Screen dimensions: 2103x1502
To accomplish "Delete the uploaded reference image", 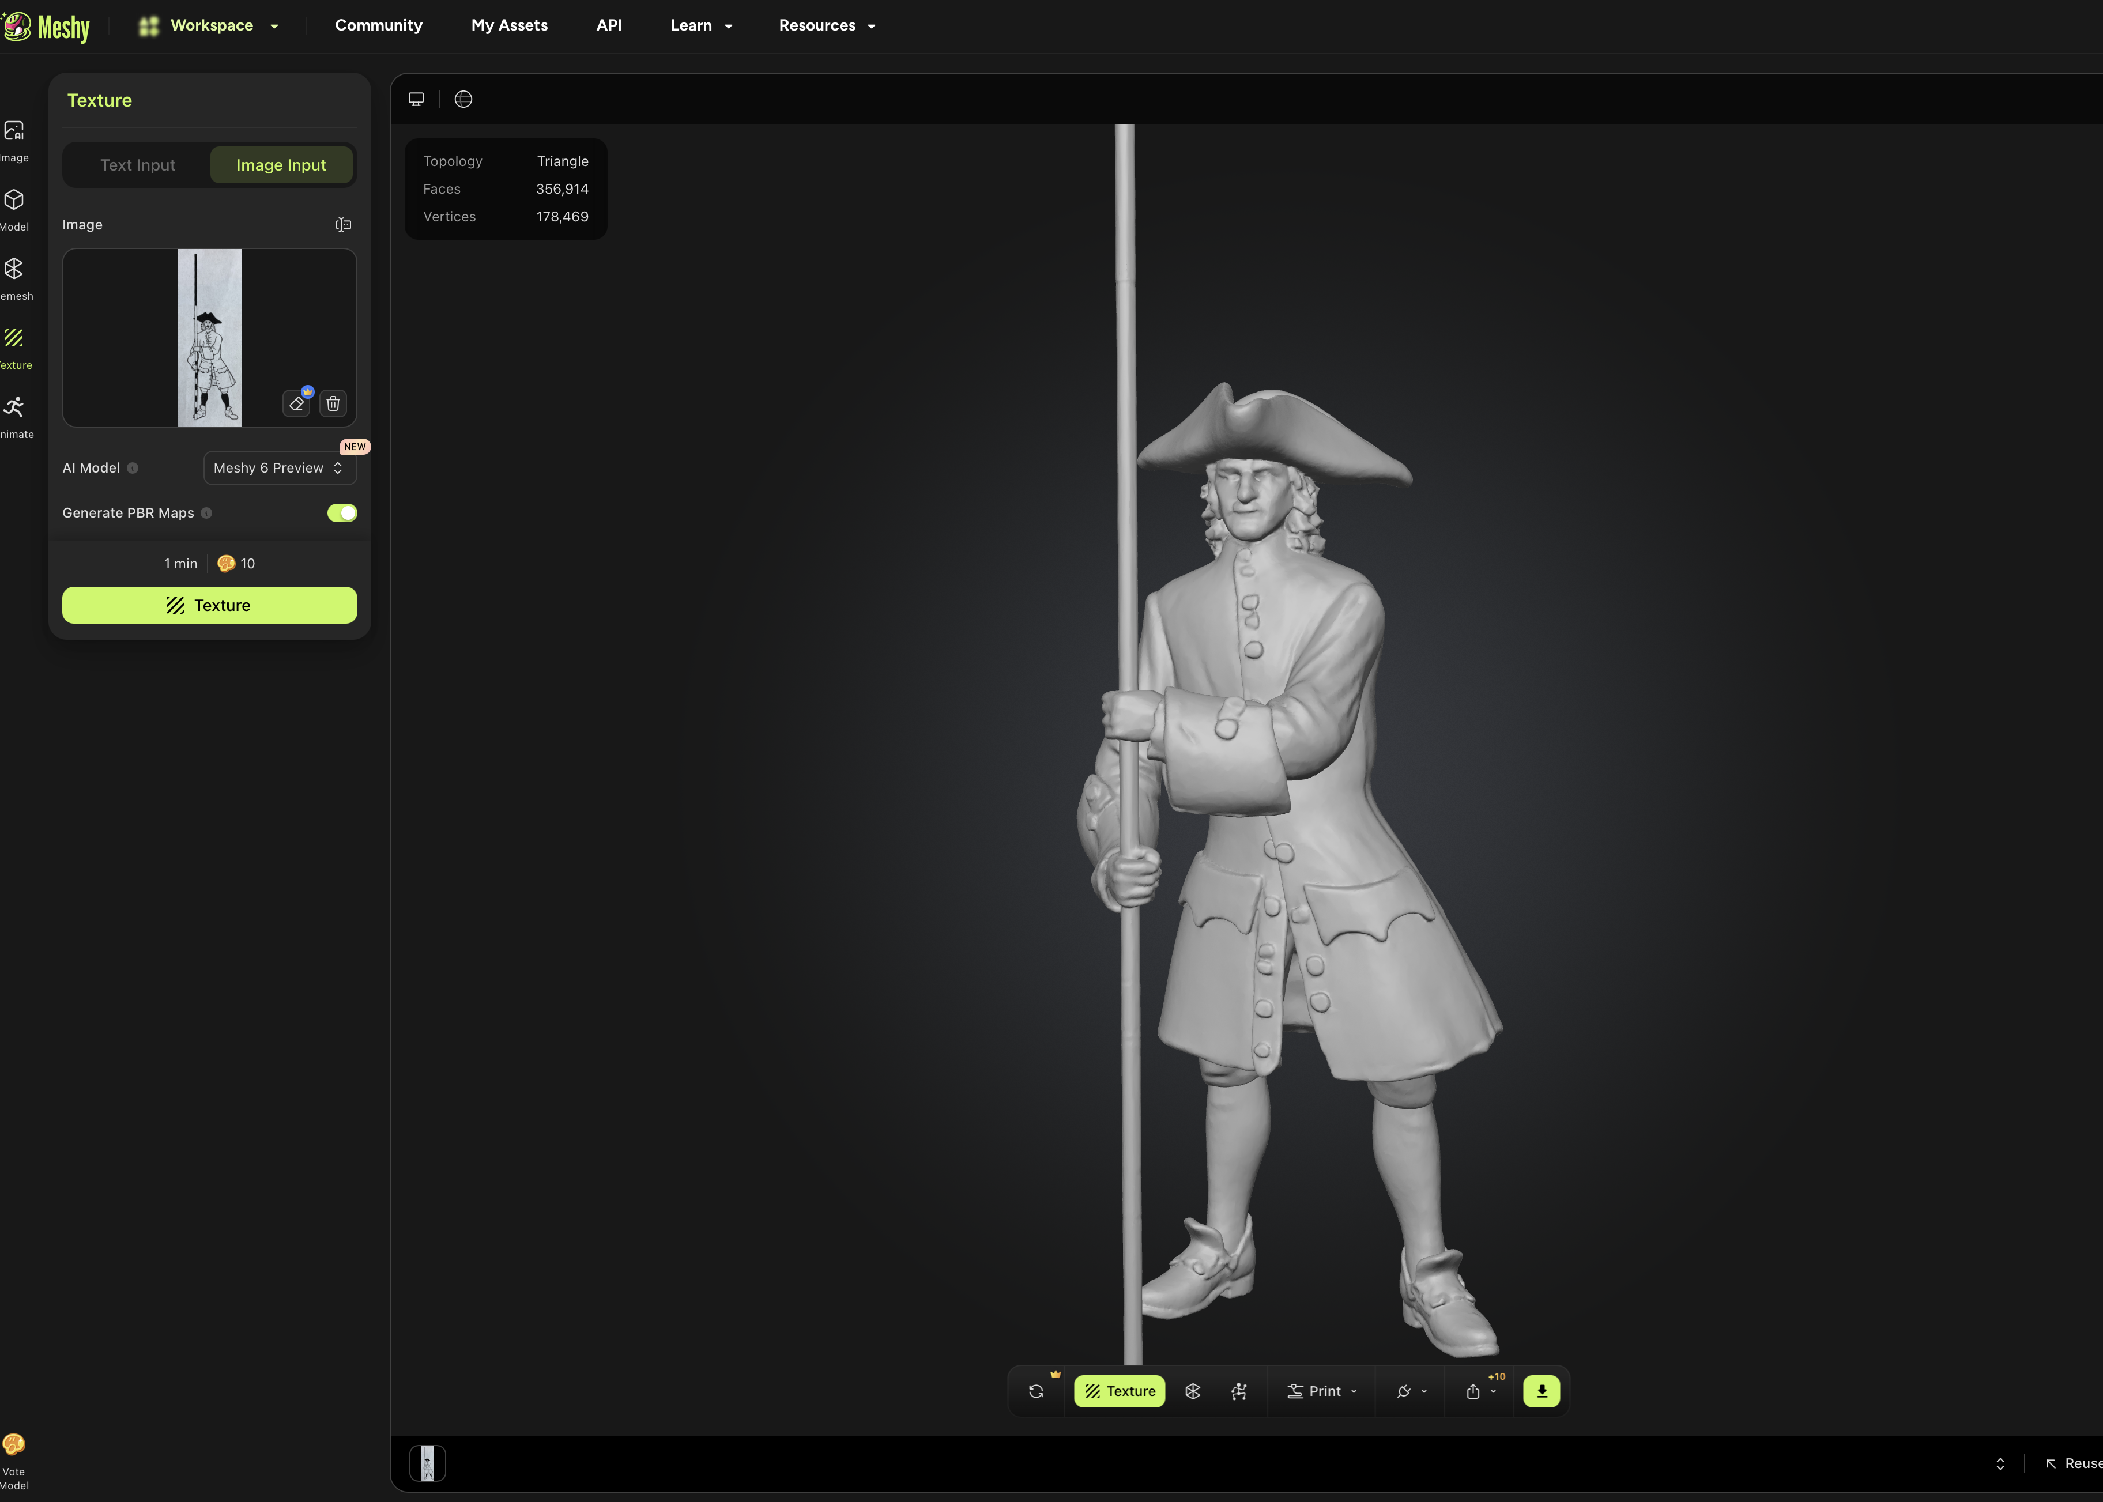I will click(333, 403).
